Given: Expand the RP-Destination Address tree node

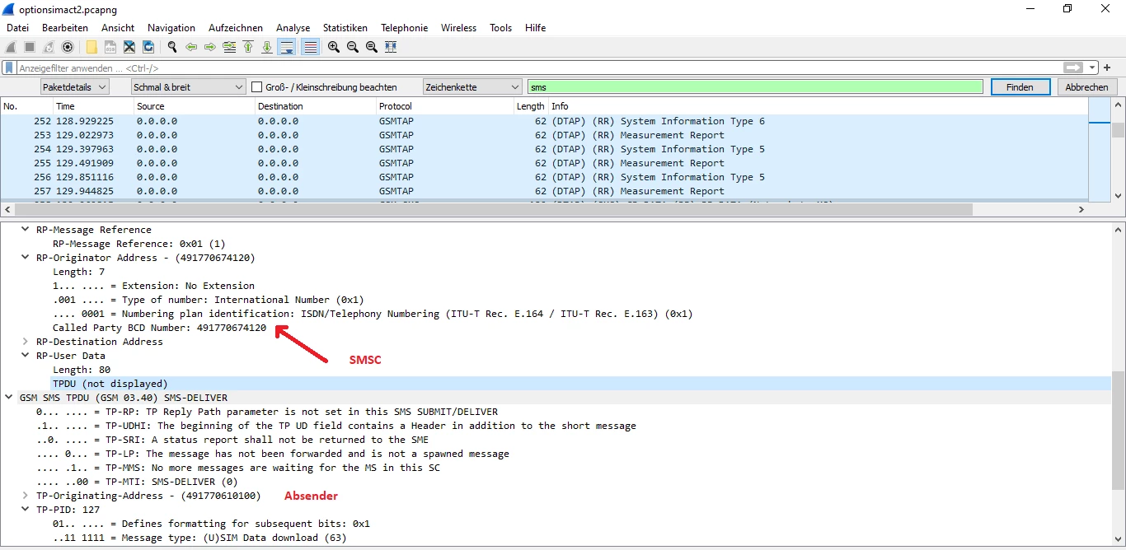Looking at the screenshot, I should tap(26, 342).
